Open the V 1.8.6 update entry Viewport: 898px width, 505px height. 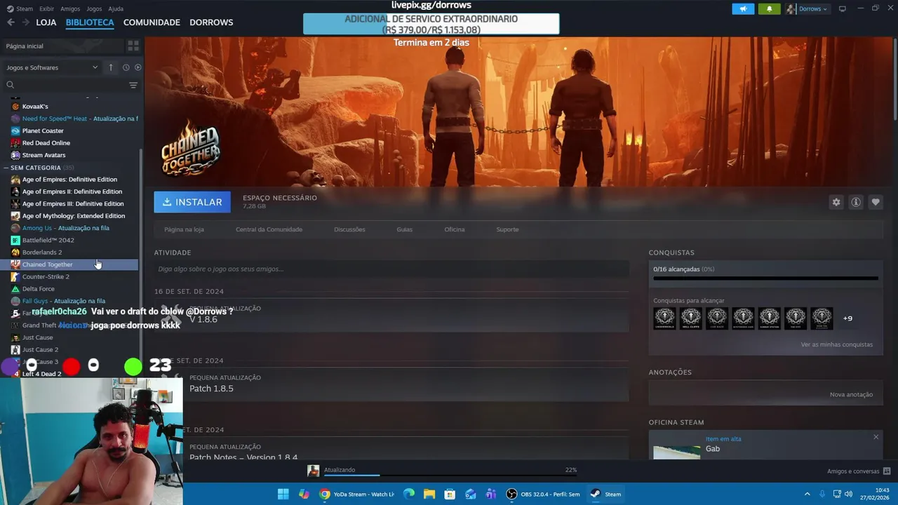coord(391,315)
